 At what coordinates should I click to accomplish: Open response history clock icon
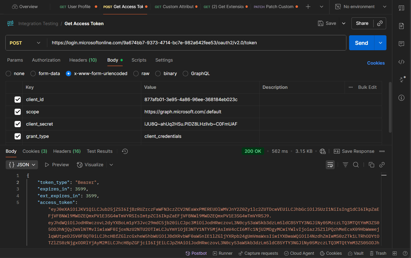[x=125, y=151]
